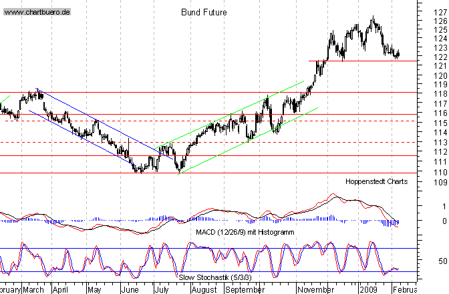Click the 122 price axis value
Image resolution: width=449 pixels, height=294 pixels.
point(440,57)
